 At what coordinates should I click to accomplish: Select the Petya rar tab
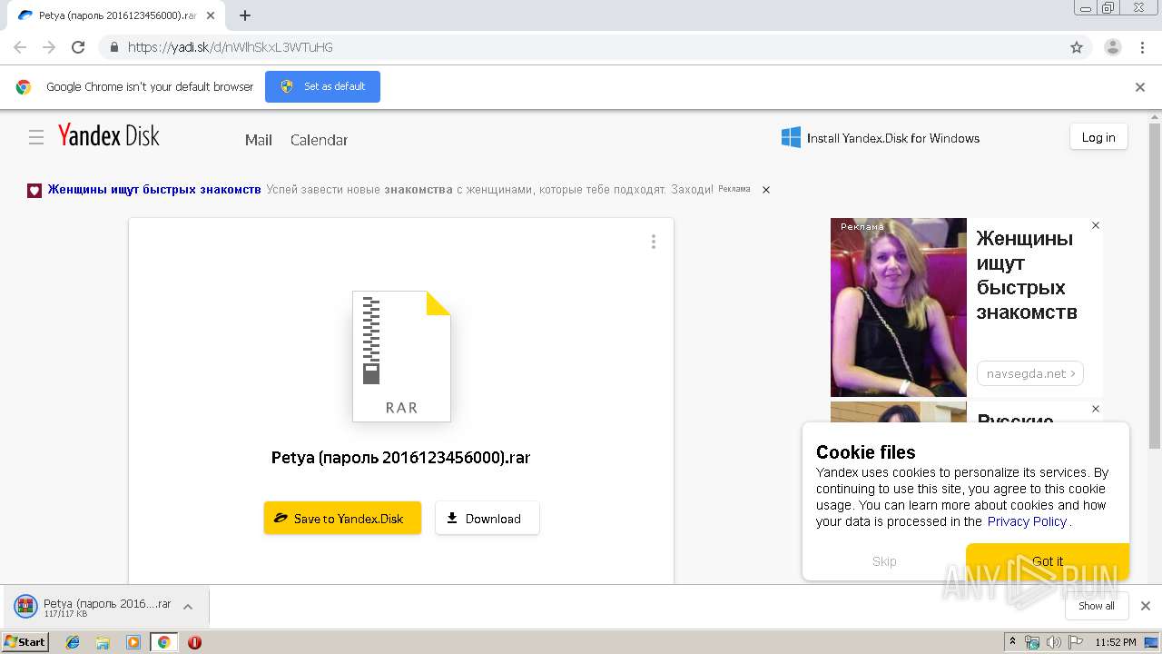tap(116, 15)
